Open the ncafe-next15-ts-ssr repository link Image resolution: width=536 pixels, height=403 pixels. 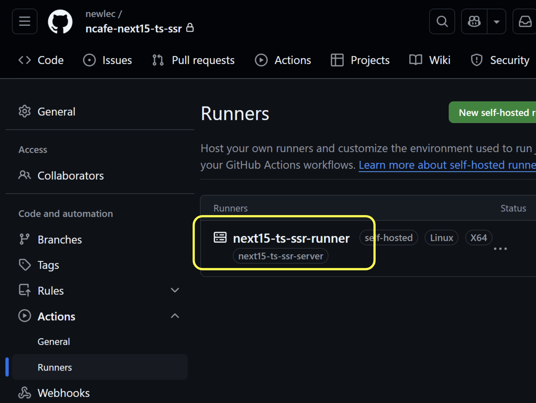[x=134, y=29]
